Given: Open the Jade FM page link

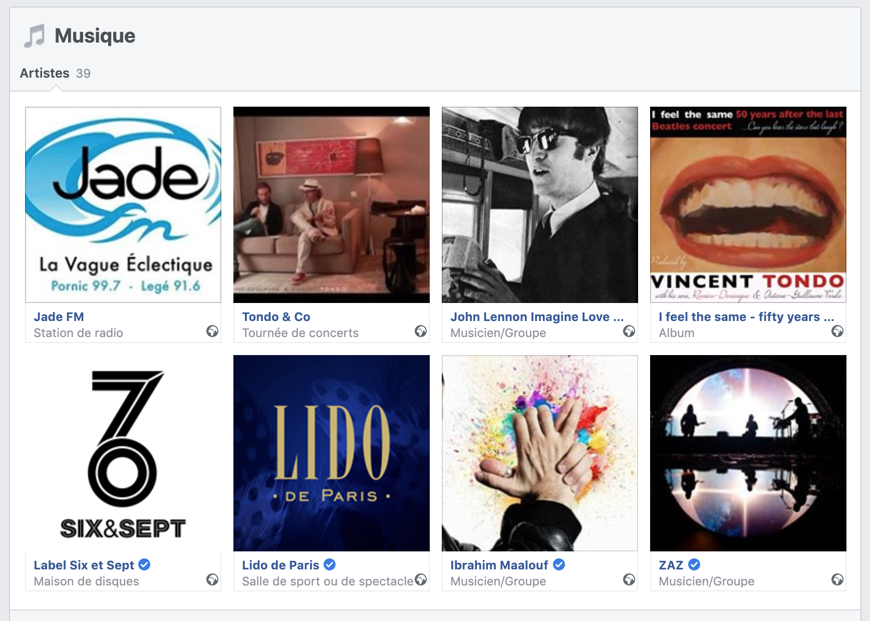Looking at the screenshot, I should 59,317.
